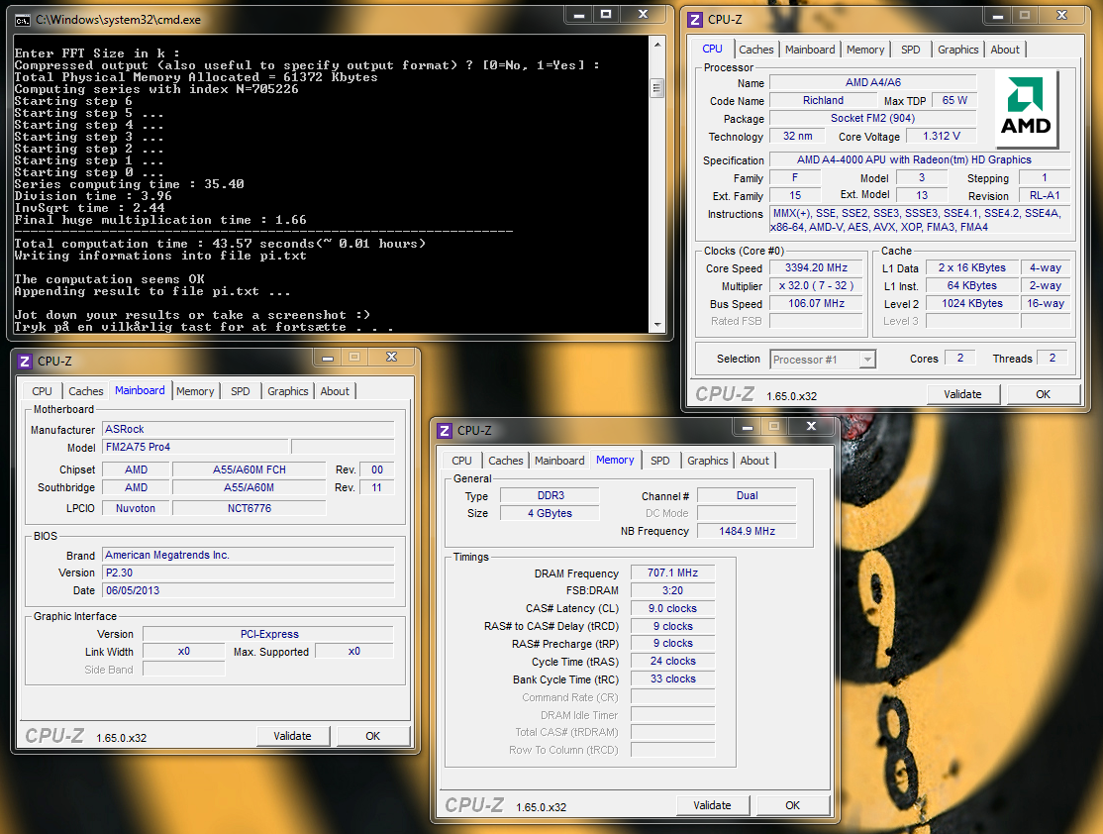The image size is (1103, 834).
Task: Click the FSB:DRAM value '3:20'
Action: [672, 590]
